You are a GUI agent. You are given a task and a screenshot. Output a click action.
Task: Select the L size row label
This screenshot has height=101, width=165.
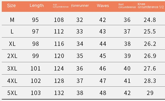(x=12, y=31)
